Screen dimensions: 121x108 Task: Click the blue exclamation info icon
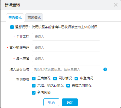tap(12, 27)
